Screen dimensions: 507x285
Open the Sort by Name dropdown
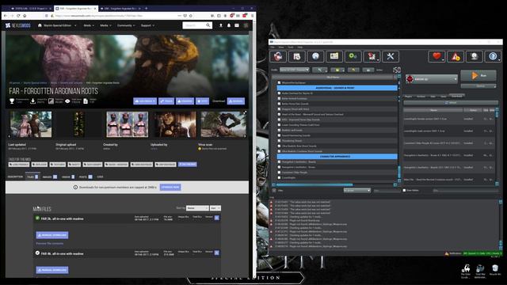coord(197,208)
